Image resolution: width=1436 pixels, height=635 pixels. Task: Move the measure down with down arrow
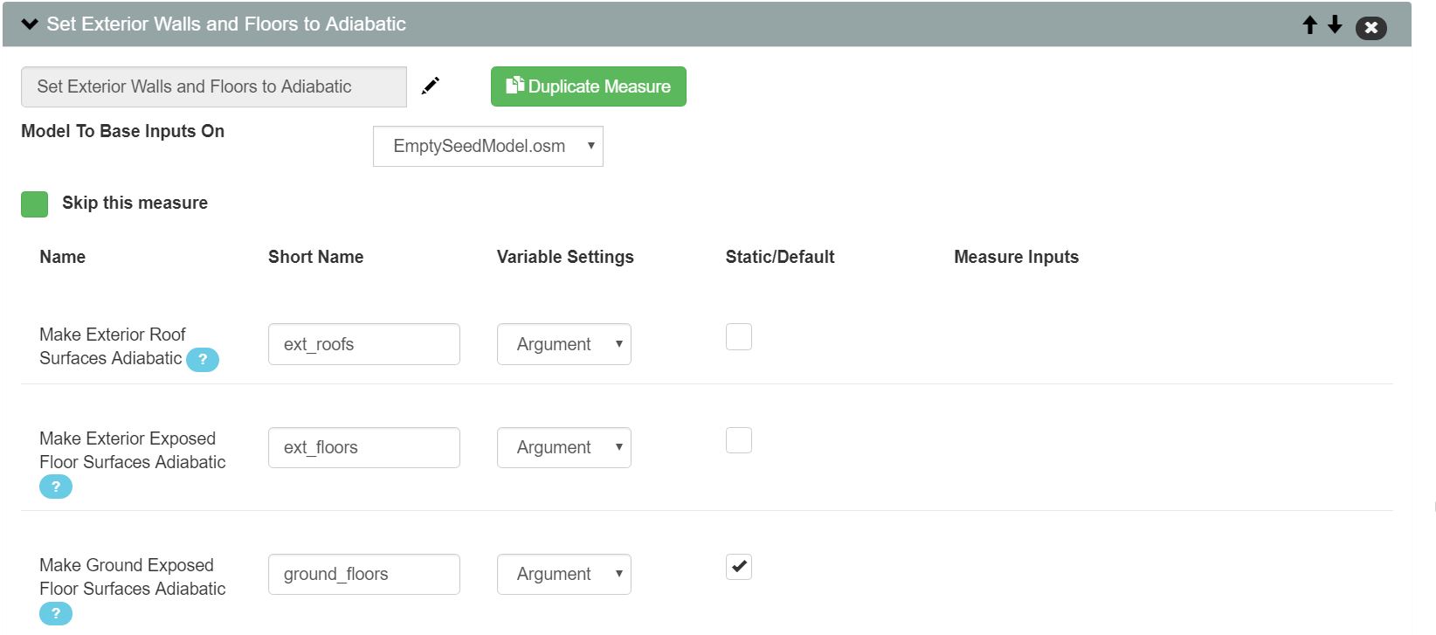tap(1335, 24)
